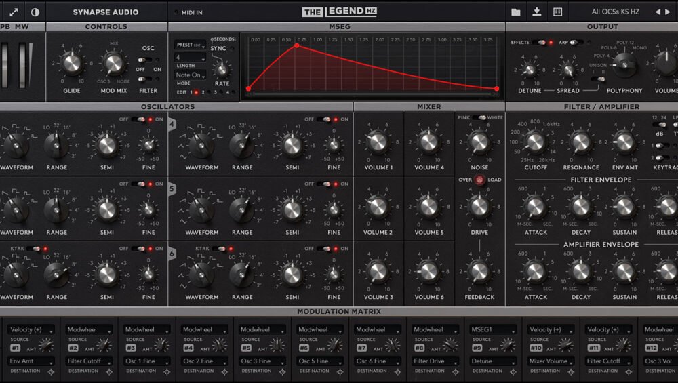
Task: Open the MSEG PRESET dropdown
Action: [191, 45]
